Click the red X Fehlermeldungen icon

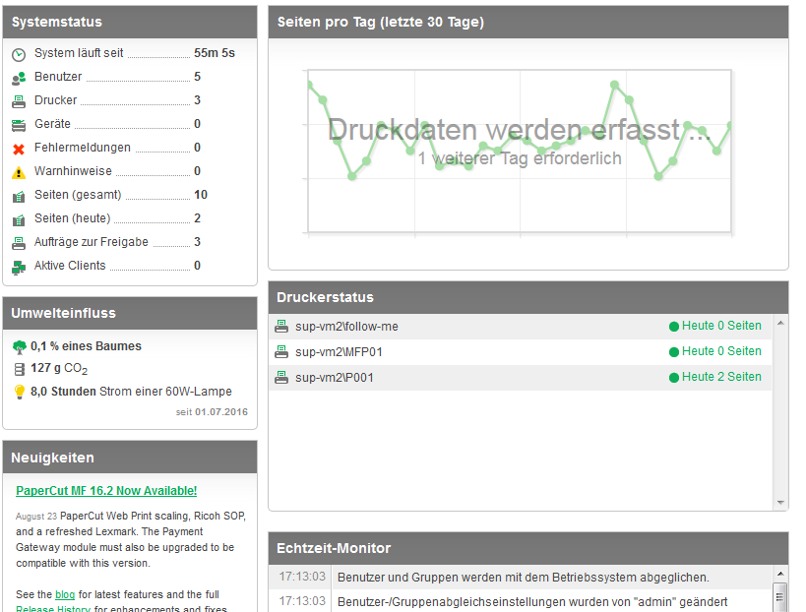pyautogui.click(x=19, y=149)
